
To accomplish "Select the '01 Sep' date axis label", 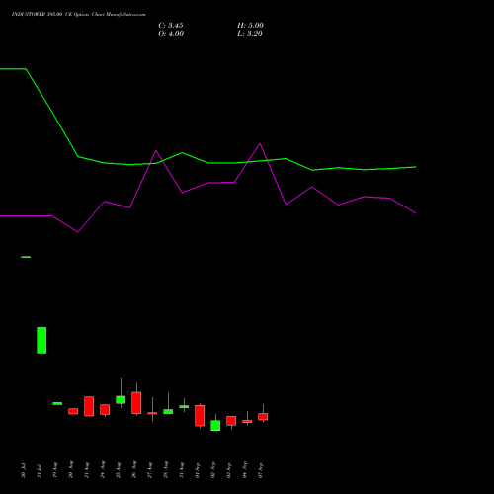I will click(198, 470).
